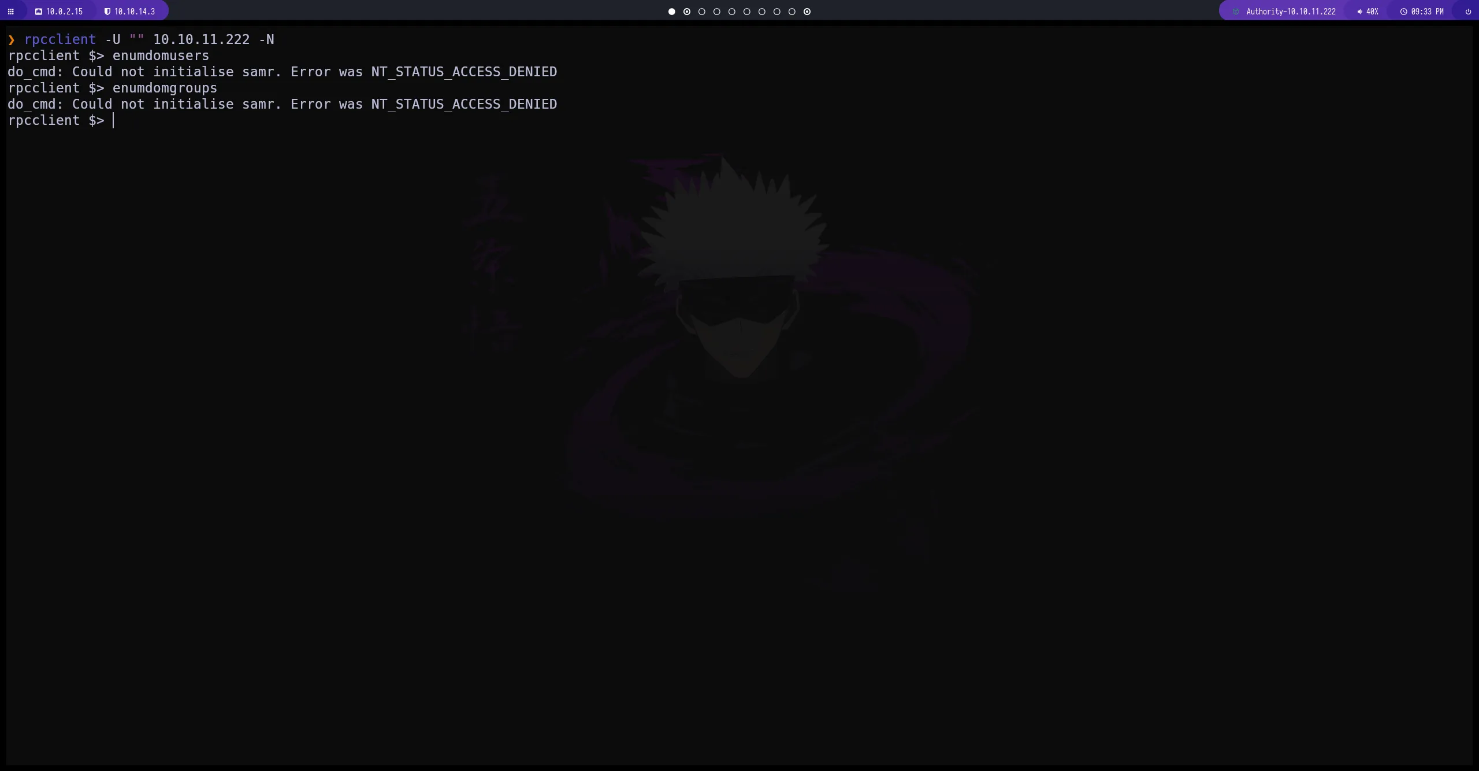The height and width of the screenshot is (771, 1479).
Task: Click the enumdomgroups command text
Action: point(165,88)
